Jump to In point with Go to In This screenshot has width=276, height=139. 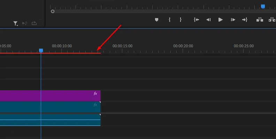pos(197,20)
